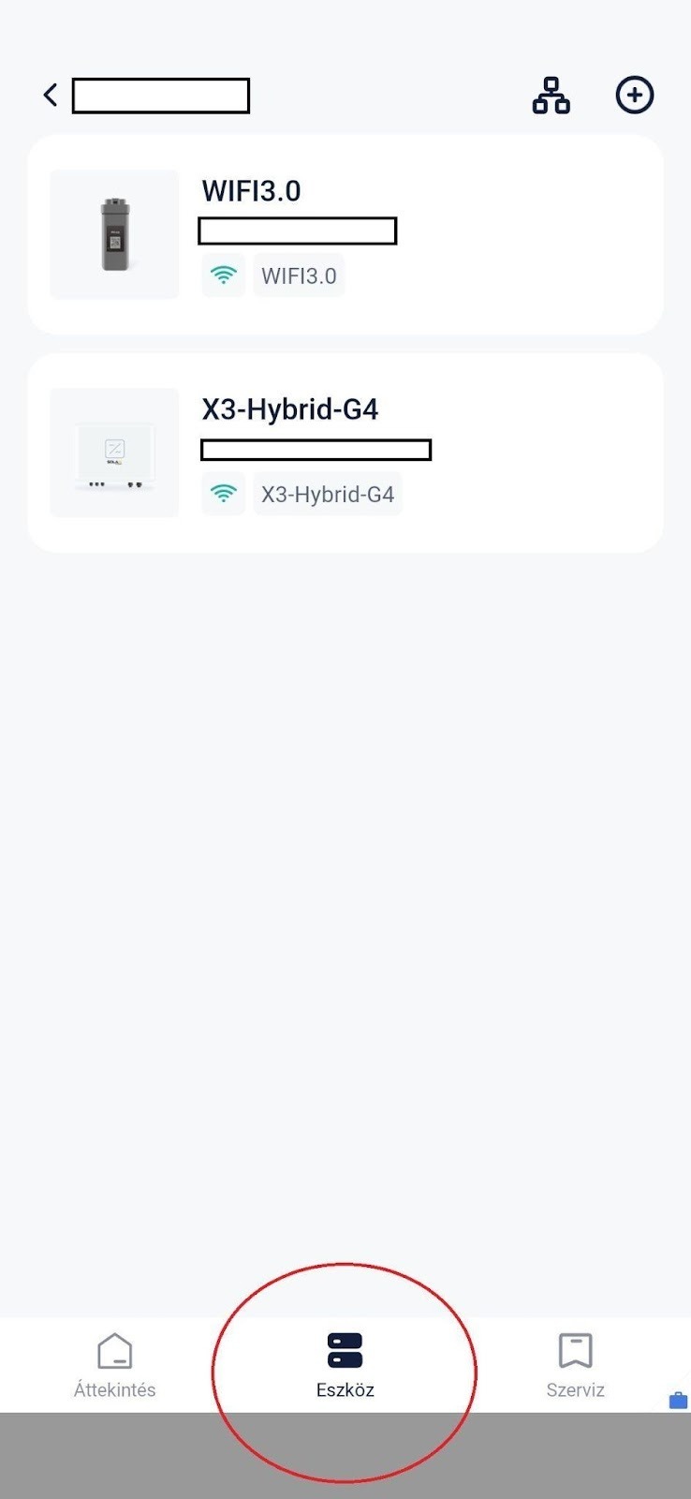The height and width of the screenshot is (1499, 691).
Task: Tap the WIFI3.0 green wifi signal icon
Action: tap(223, 275)
